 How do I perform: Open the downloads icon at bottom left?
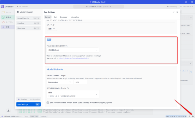point(8,111)
